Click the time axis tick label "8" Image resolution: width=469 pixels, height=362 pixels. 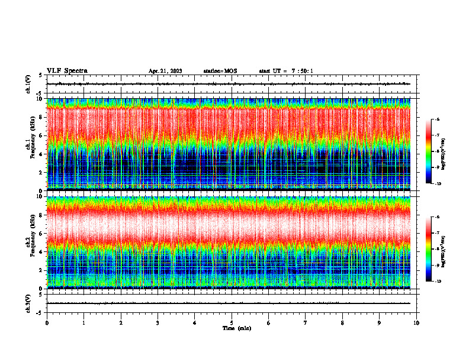pyautogui.click(x=342, y=323)
